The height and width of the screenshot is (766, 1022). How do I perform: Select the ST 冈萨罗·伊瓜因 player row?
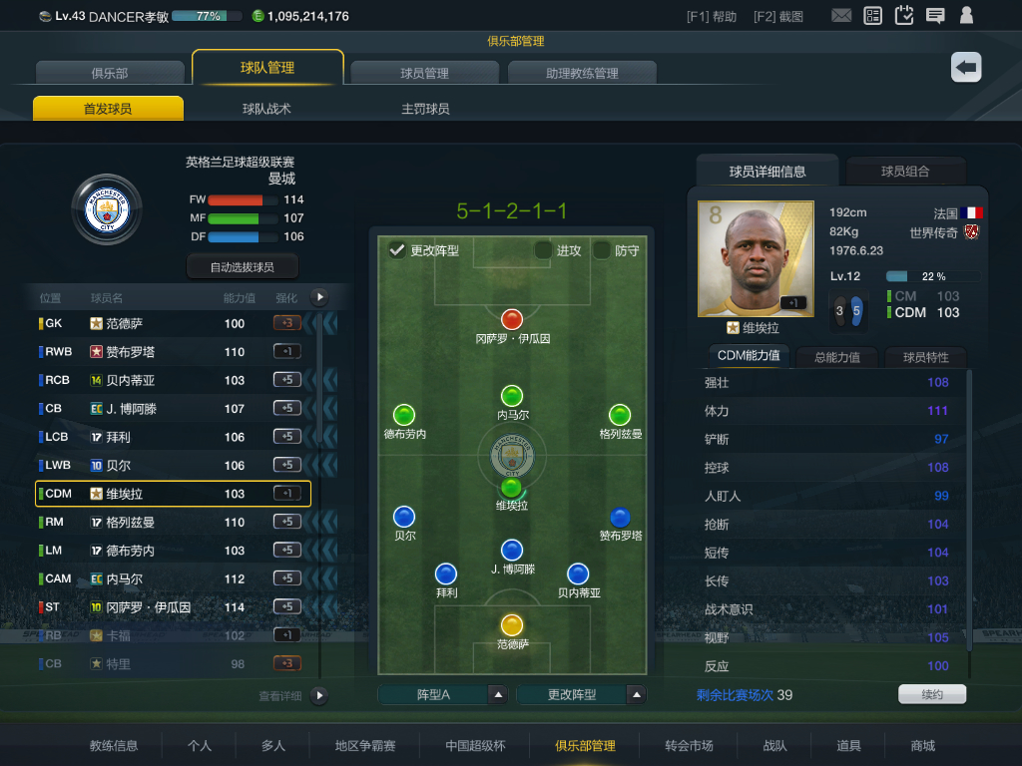coord(173,607)
